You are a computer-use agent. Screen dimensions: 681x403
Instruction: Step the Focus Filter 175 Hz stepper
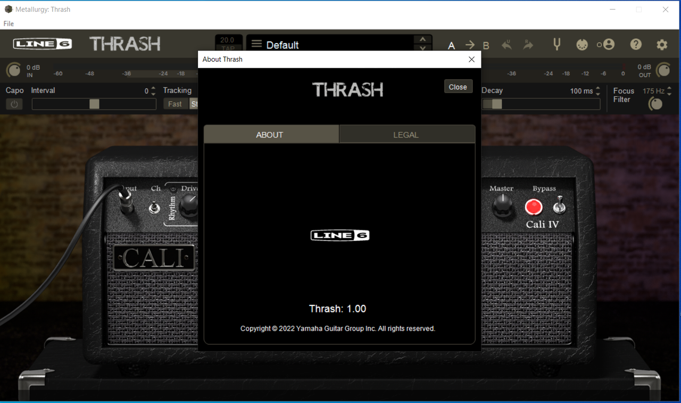(669, 91)
